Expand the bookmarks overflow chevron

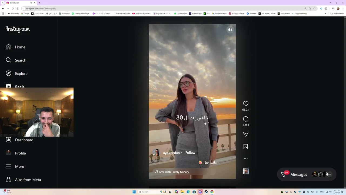[325, 14]
